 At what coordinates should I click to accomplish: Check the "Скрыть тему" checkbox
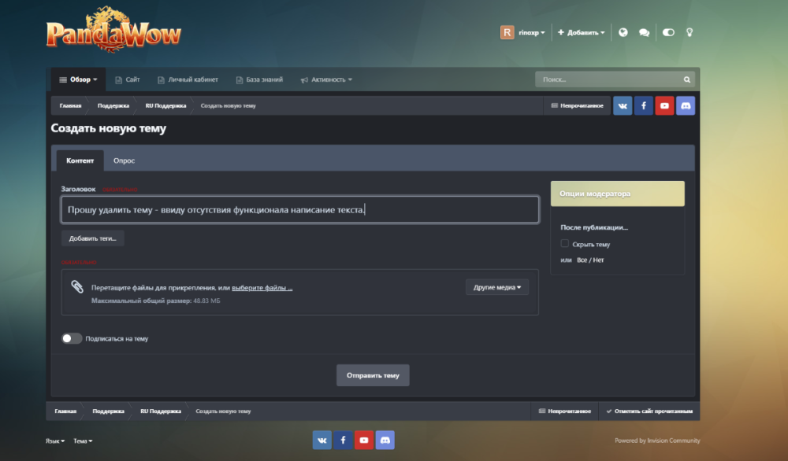point(565,244)
